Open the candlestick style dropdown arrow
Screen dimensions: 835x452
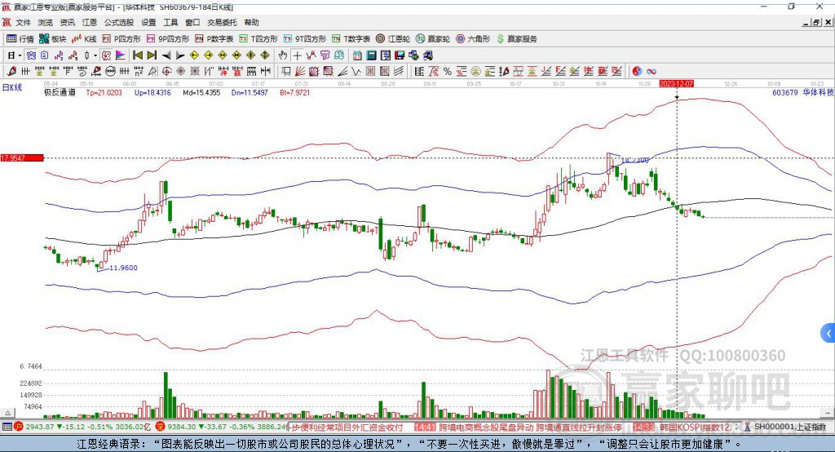(95, 55)
